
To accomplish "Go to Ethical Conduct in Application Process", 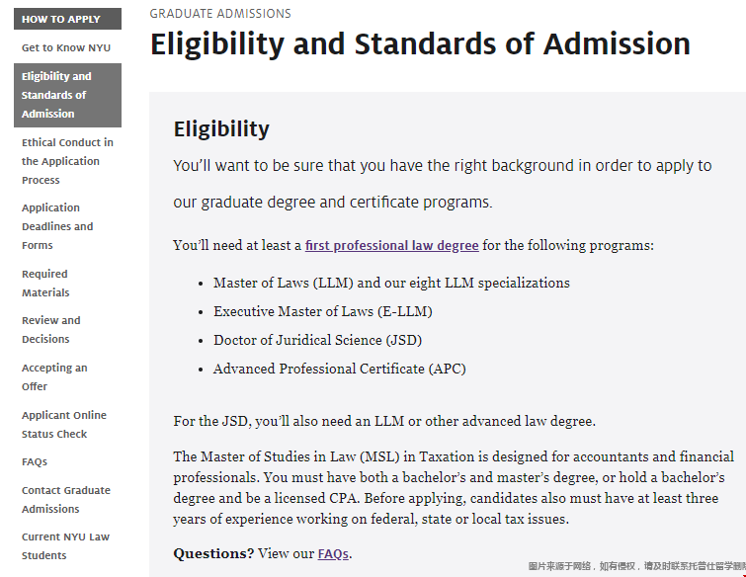I will point(67,161).
